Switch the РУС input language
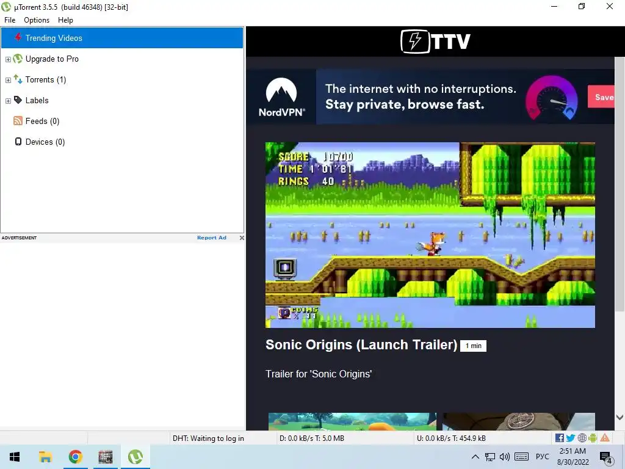 pos(542,457)
